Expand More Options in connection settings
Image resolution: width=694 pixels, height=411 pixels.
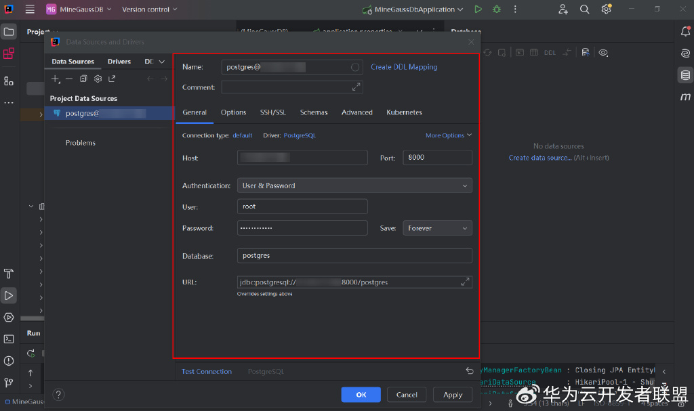(449, 135)
